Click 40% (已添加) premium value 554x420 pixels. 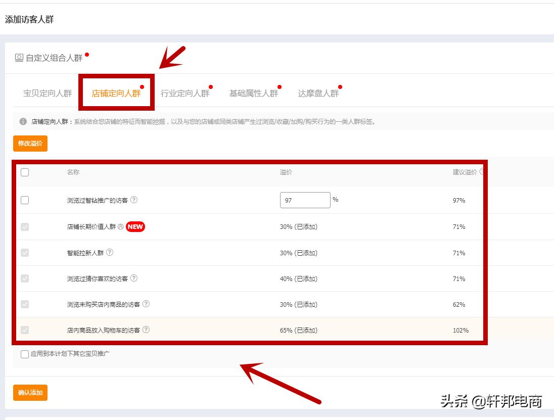coord(299,278)
